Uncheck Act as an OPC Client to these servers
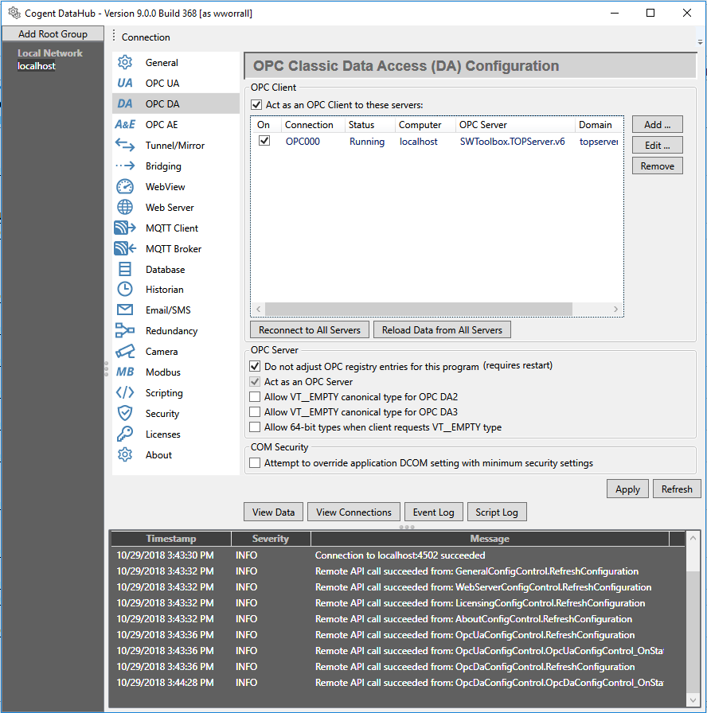 (x=256, y=104)
